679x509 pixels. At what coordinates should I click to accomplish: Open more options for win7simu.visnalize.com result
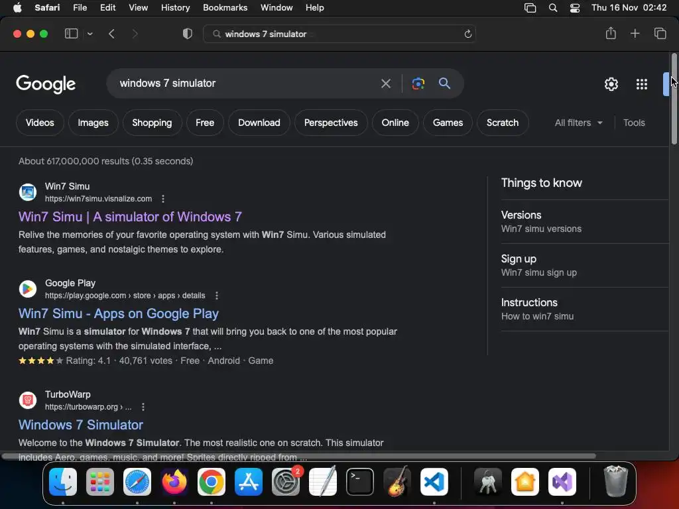163,199
